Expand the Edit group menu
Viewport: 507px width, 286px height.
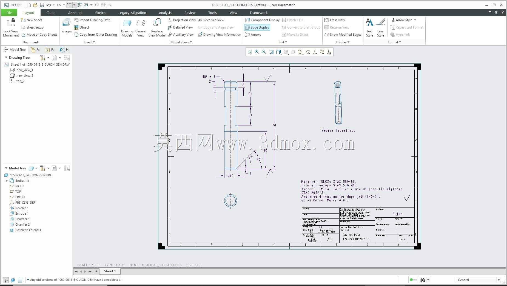click(x=283, y=42)
